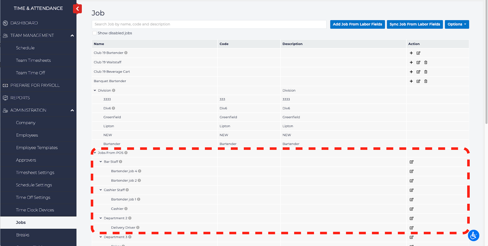
Task: Click Add Job From Labor Fields button
Action: (x=357, y=24)
